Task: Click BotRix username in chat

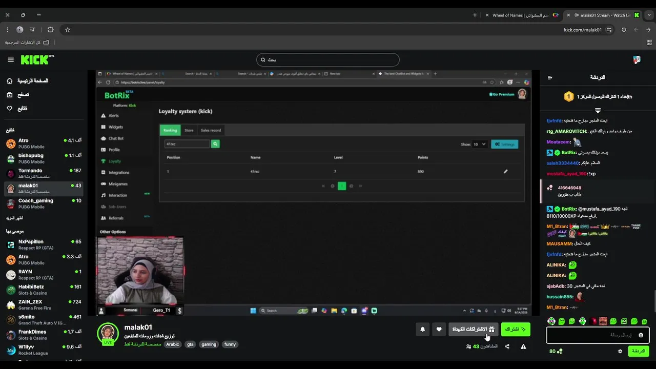Action: pos(568,153)
